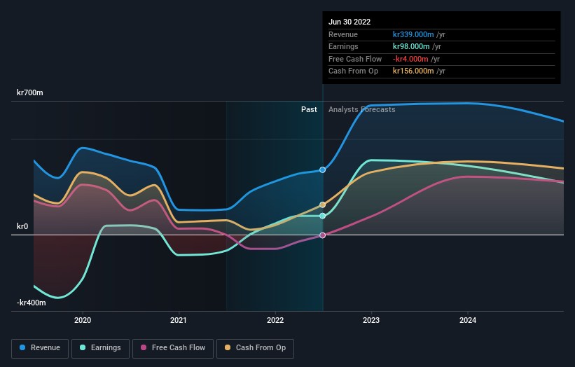Click the 2023 x-axis label
This screenshot has width=575, height=367.
click(x=371, y=321)
